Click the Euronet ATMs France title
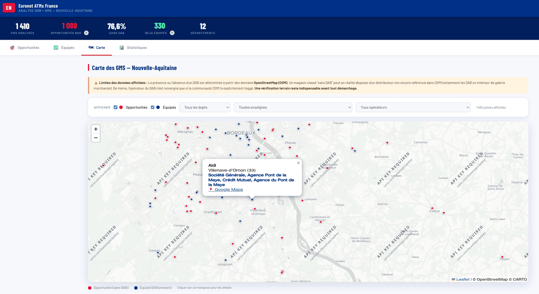The width and height of the screenshot is (539, 294). tap(38, 6)
